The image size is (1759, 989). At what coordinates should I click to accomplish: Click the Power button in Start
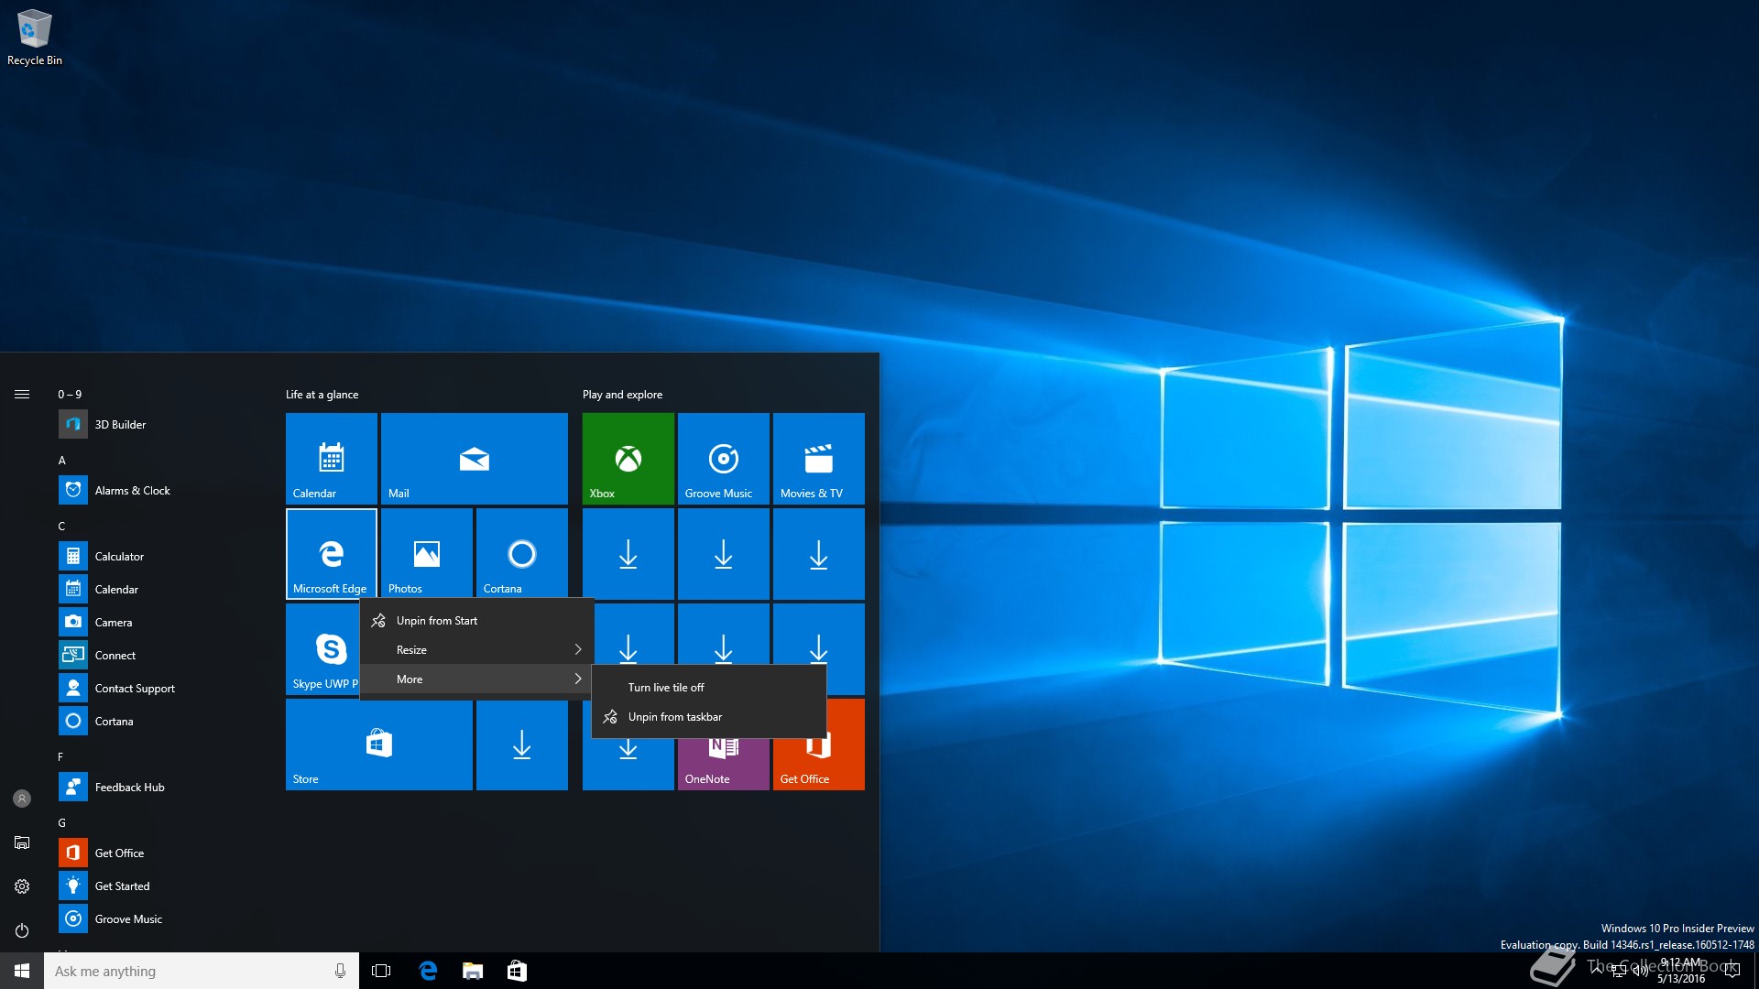(x=22, y=930)
